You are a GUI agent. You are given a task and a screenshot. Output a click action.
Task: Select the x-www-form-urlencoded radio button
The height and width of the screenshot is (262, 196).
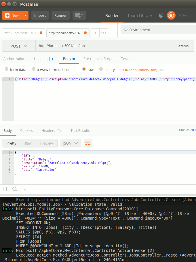pos(34,69)
